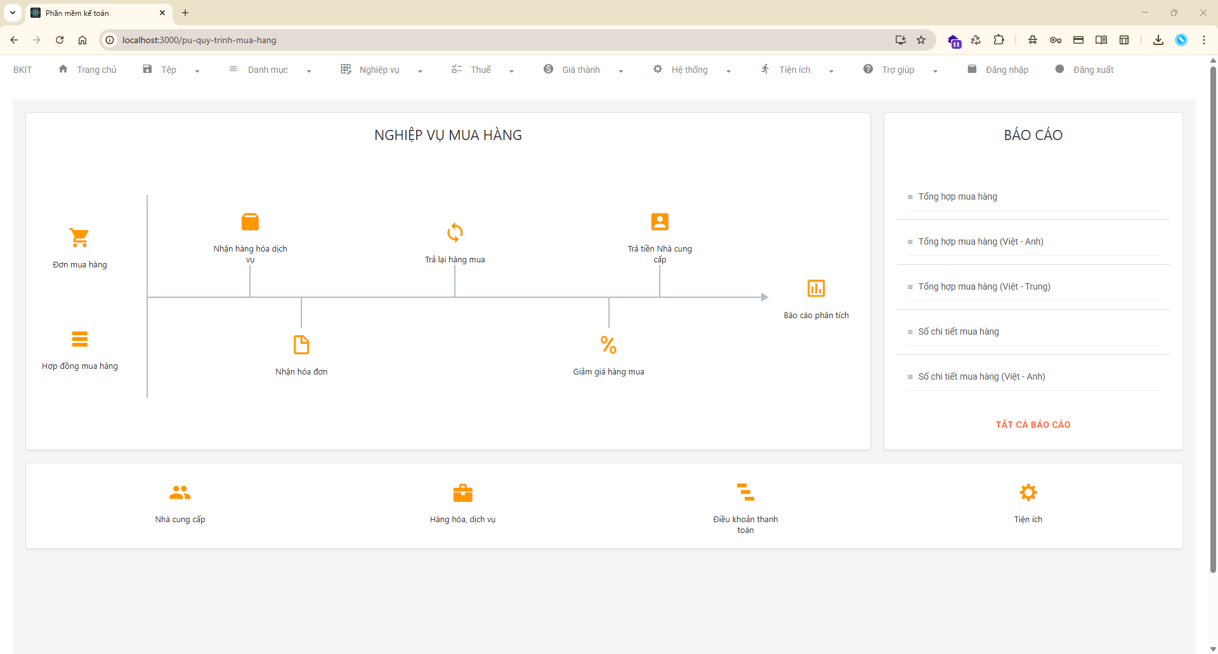The height and width of the screenshot is (654, 1218).
Task: Open the Đơn mua hàng shopping cart icon
Action: [x=79, y=238]
